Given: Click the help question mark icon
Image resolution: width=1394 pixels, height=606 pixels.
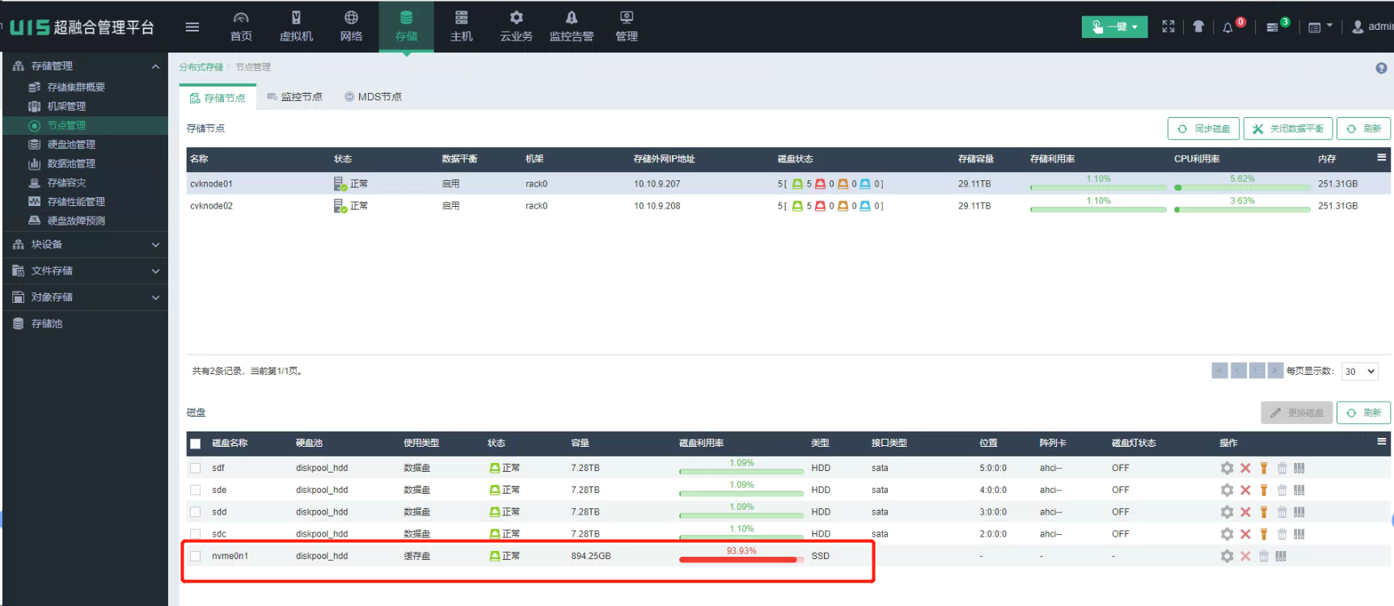Looking at the screenshot, I should 1381,68.
